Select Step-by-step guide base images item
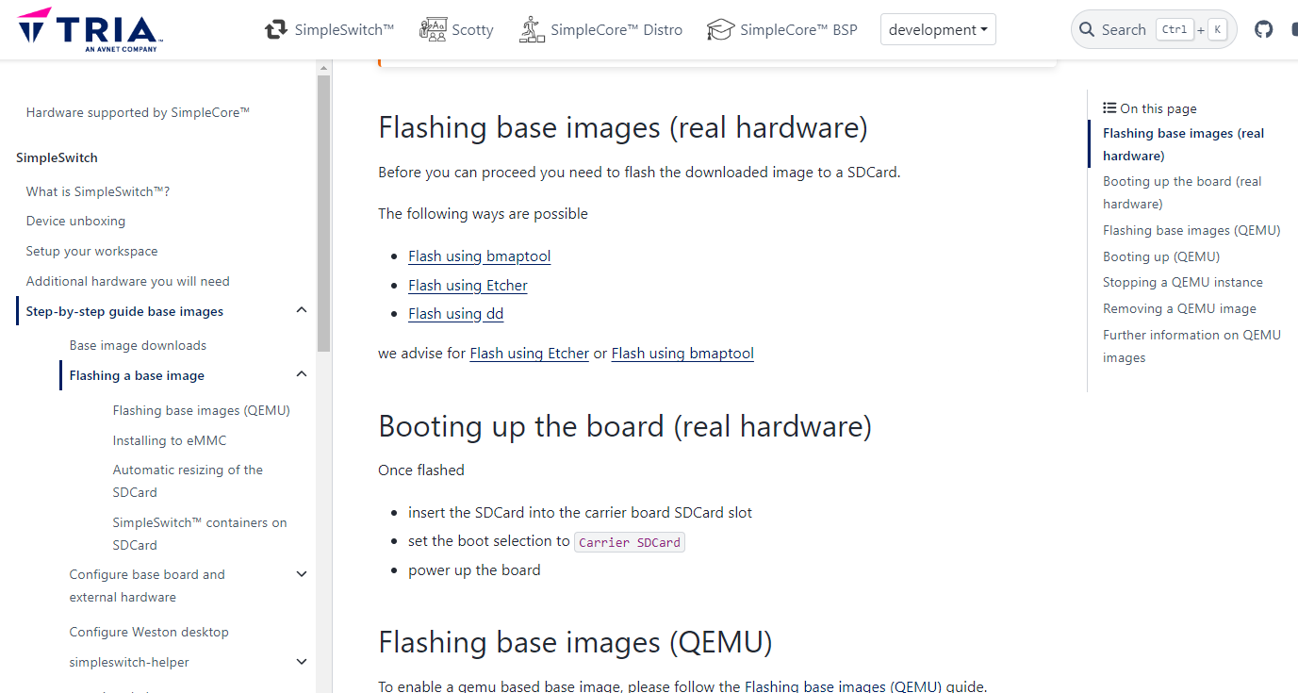The image size is (1298, 693). (x=125, y=311)
